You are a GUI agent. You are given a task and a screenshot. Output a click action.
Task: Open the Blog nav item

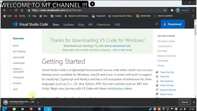tap(81, 25)
